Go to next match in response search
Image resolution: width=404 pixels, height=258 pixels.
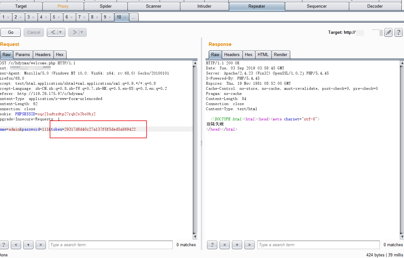[249, 245]
